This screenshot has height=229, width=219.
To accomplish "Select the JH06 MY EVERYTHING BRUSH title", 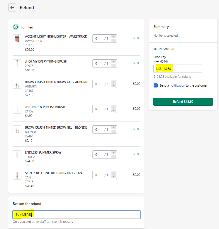I will click(x=46, y=61).
